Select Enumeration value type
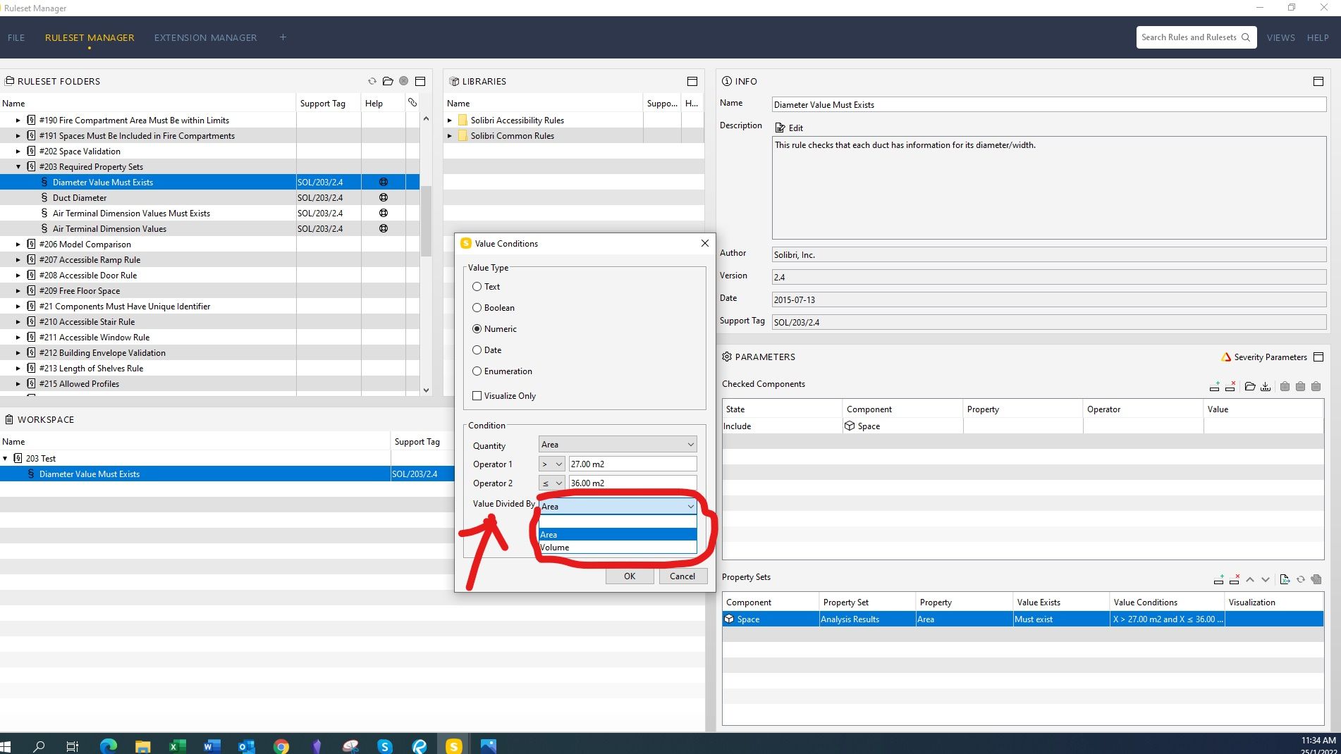The image size is (1341, 754). tap(477, 371)
